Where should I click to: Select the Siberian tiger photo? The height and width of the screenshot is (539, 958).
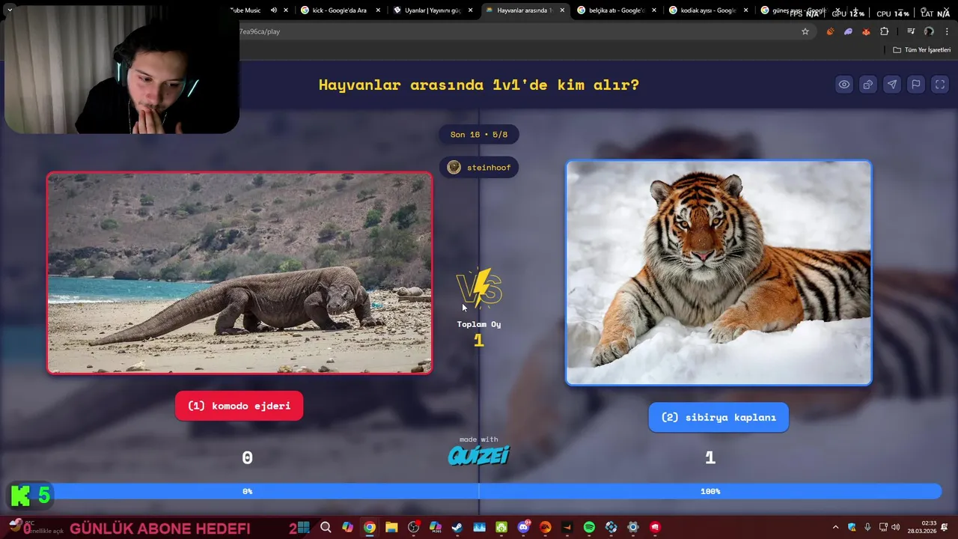coord(718,273)
